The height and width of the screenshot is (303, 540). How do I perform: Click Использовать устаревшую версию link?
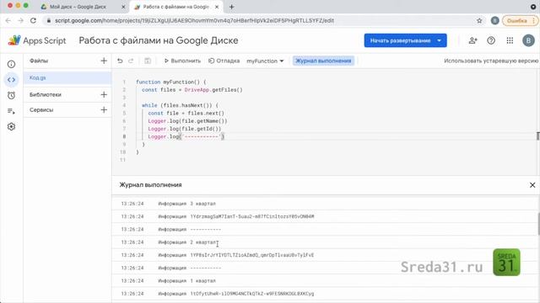(x=491, y=61)
